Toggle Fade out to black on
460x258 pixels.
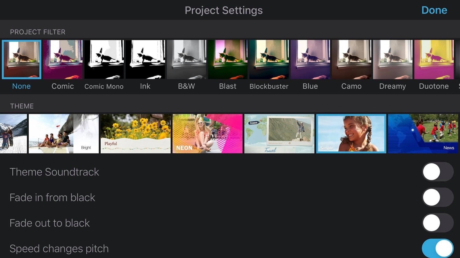(x=438, y=223)
